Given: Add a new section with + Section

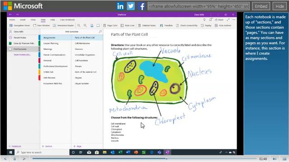Looking at the screenshot, I should click(47, 146).
